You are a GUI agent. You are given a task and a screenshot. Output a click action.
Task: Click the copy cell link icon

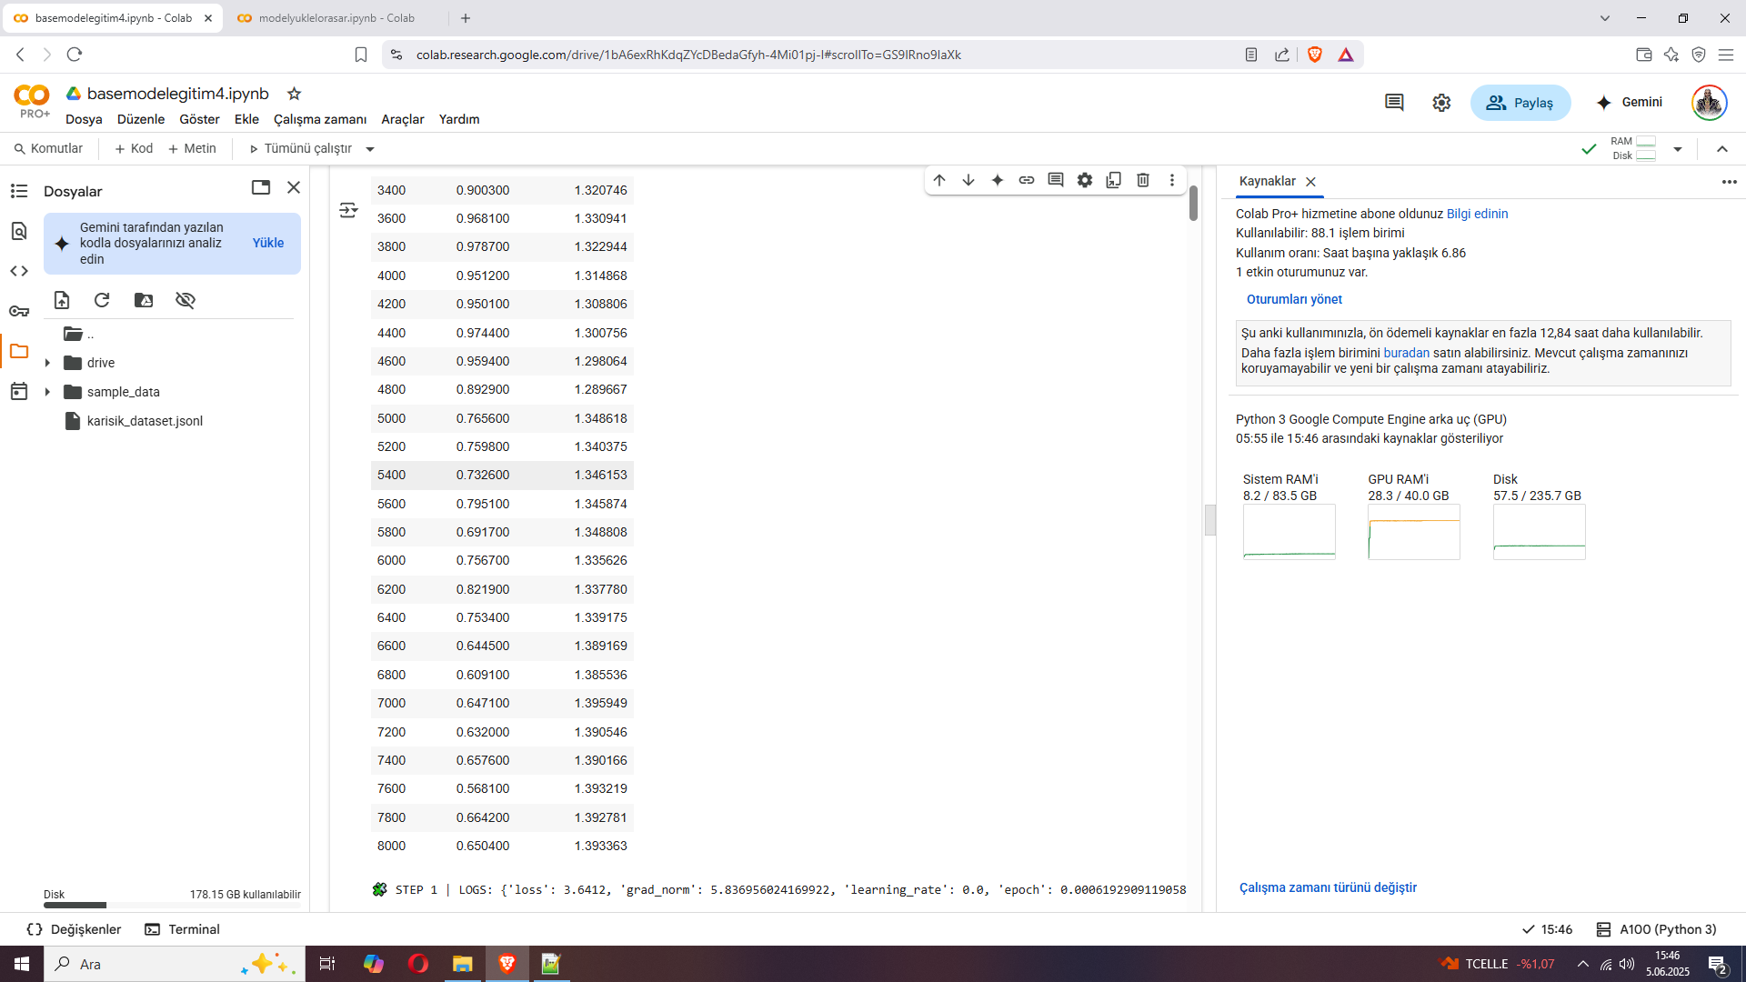[x=1027, y=180]
